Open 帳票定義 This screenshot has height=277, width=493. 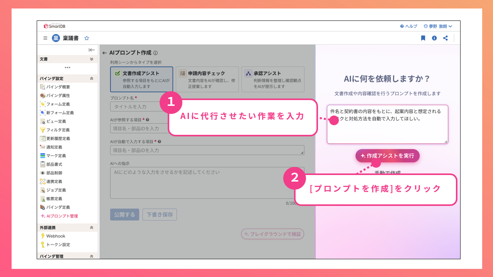coord(51,199)
